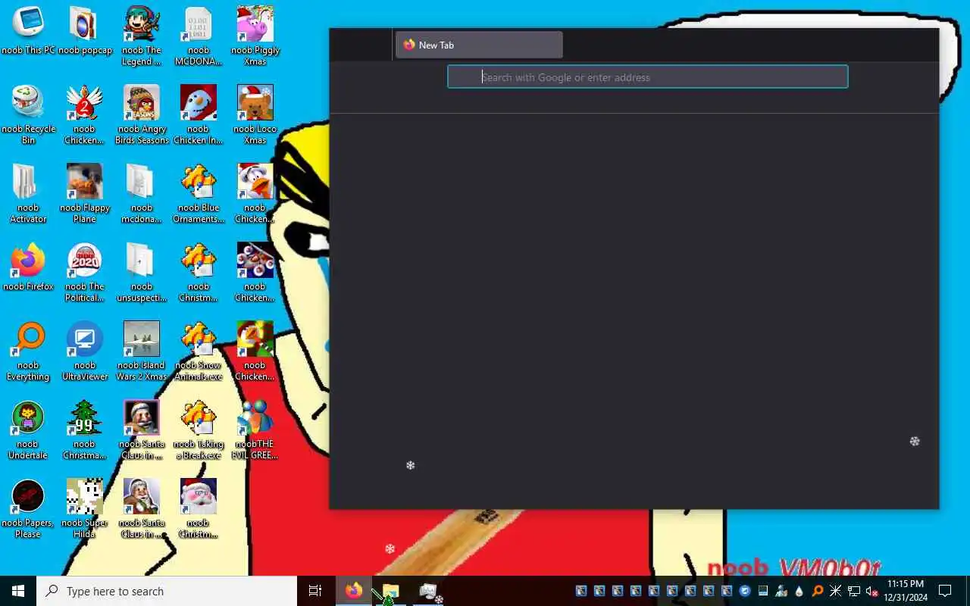970x606 pixels.
Task: Open network status tray icon
Action: [854, 591]
